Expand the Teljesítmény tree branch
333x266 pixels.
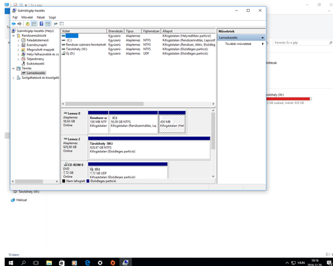pyautogui.click(x=18, y=59)
